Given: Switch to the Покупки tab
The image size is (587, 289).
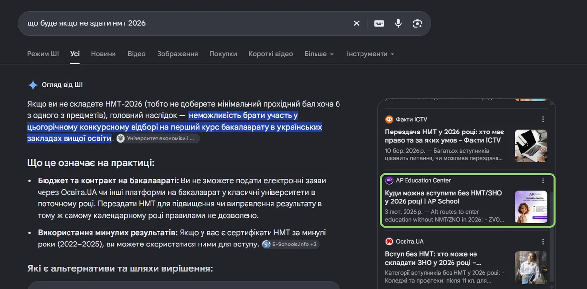Looking at the screenshot, I should pyautogui.click(x=224, y=54).
